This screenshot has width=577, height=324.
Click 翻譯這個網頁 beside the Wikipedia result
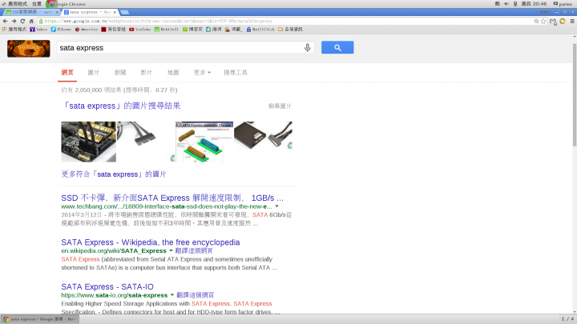click(194, 251)
